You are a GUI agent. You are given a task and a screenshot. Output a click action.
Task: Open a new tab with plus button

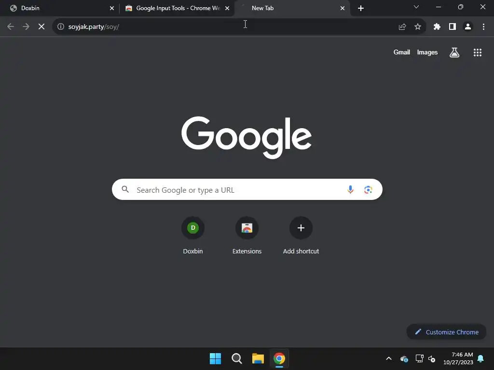click(x=361, y=8)
